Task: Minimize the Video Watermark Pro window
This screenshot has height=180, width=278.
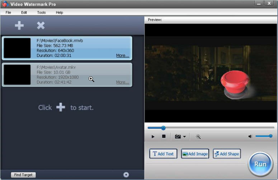Action: (x=259, y=4)
